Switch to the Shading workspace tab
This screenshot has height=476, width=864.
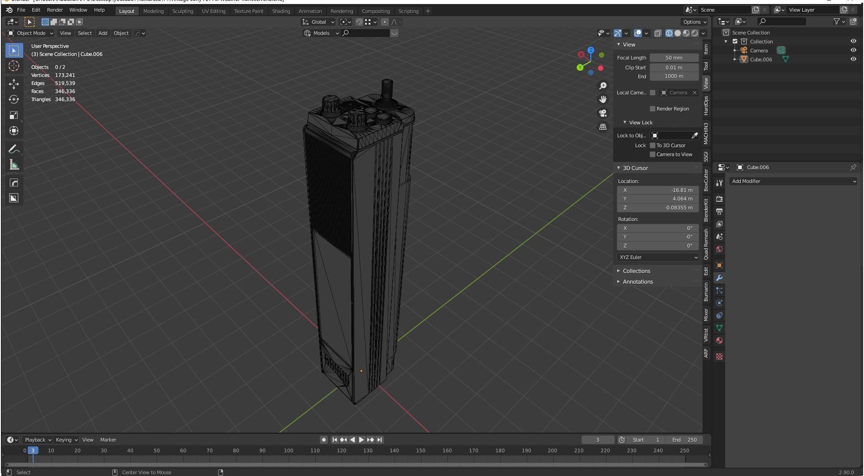tap(281, 11)
